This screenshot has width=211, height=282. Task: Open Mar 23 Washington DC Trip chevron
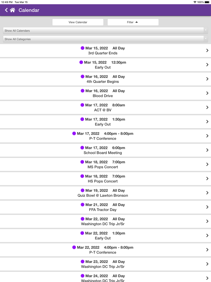point(207,264)
